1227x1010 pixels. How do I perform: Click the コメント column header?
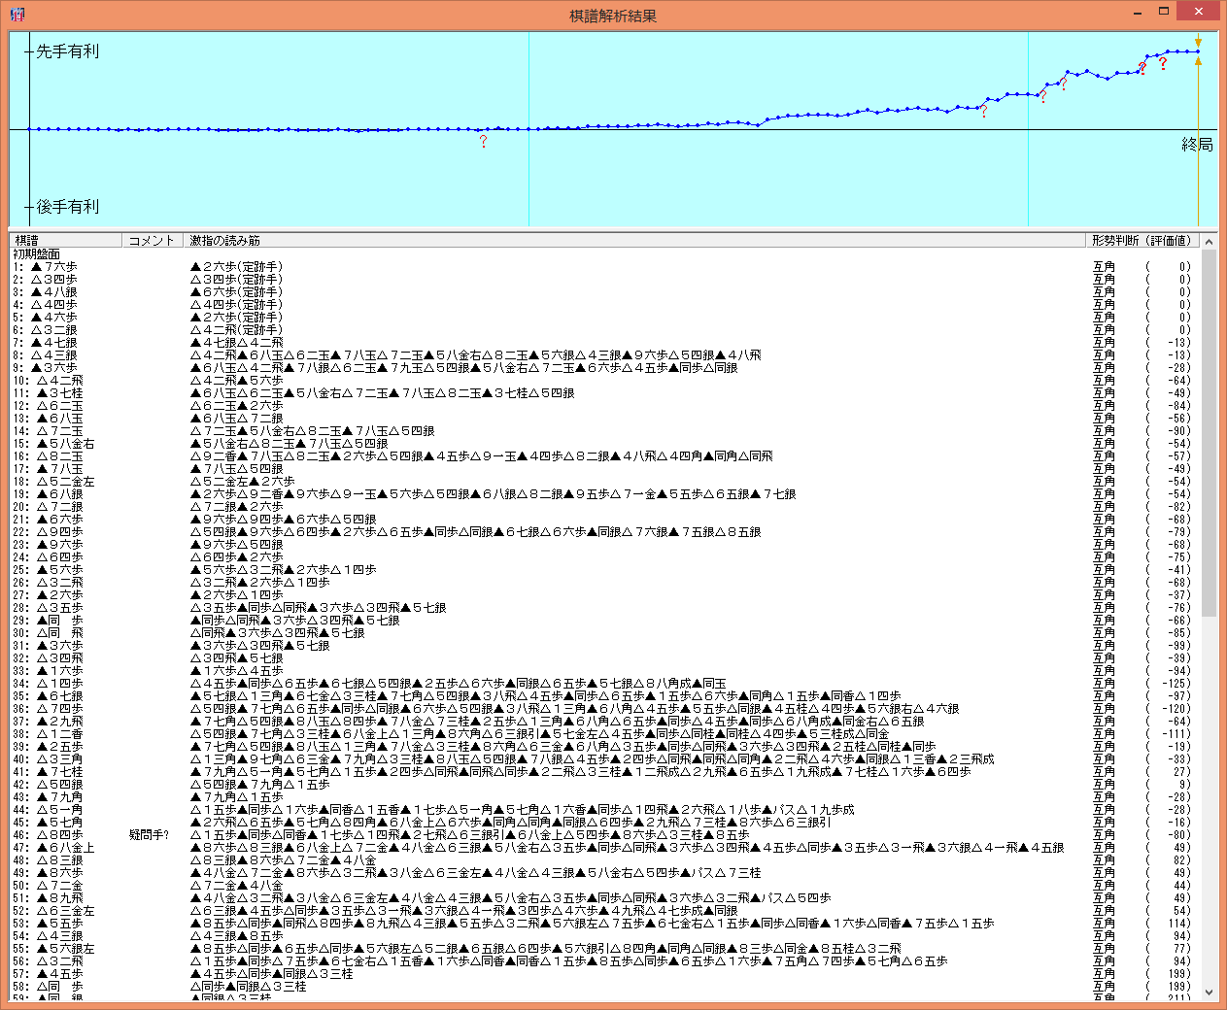click(x=152, y=241)
